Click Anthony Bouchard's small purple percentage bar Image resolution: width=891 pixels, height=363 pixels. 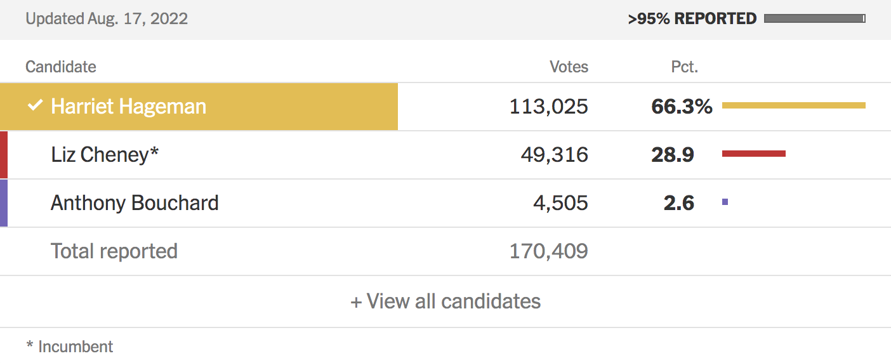(725, 202)
